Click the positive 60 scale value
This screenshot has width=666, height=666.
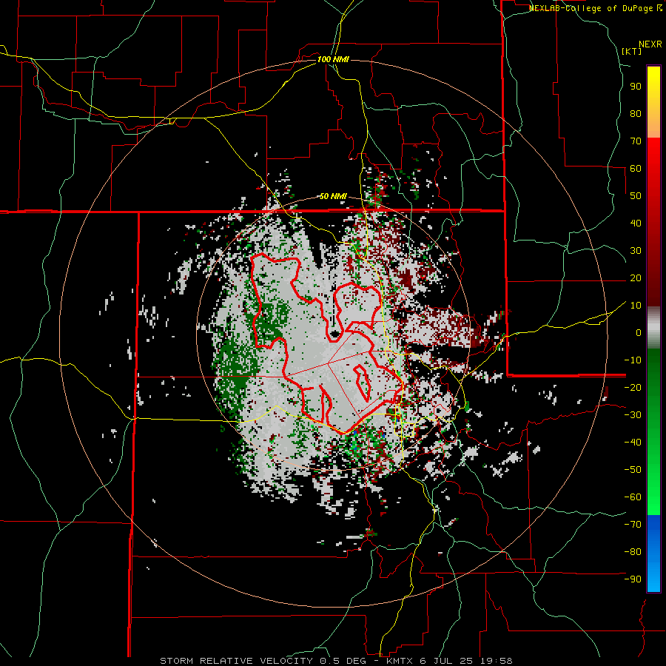636,169
